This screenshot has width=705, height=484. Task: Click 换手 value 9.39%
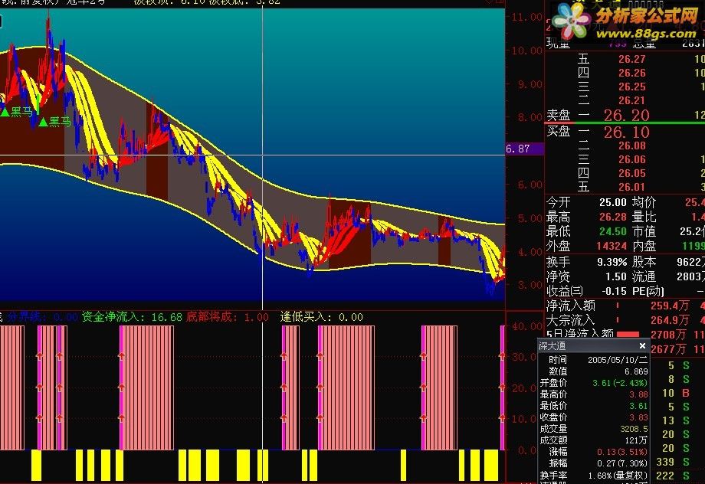pos(612,262)
